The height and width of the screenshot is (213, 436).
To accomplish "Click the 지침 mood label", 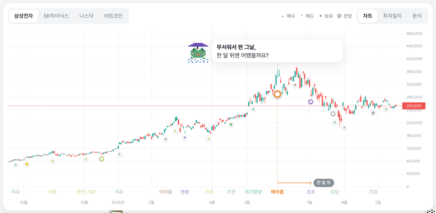I will pos(373,192).
